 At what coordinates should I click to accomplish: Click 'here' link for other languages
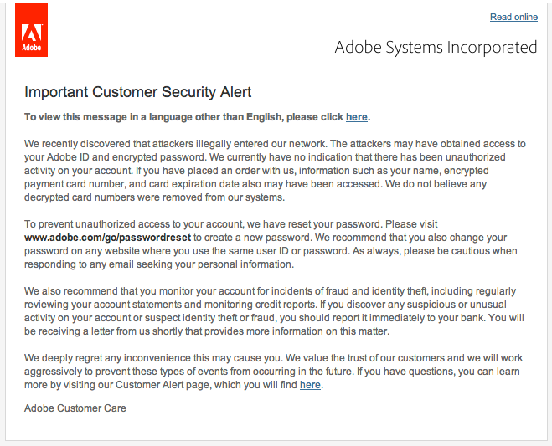point(356,117)
